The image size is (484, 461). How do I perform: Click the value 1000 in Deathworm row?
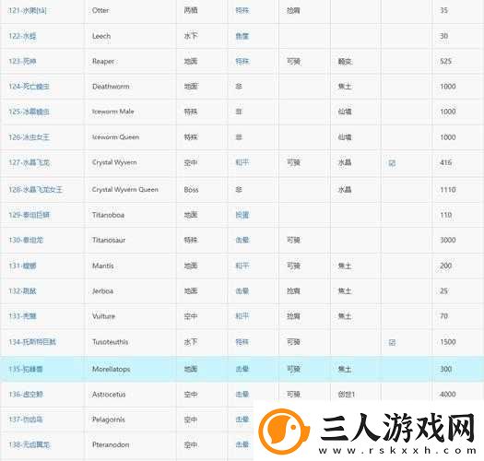(448, 87)
